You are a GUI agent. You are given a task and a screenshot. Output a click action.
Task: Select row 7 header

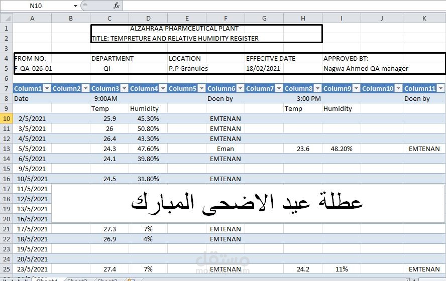6,88
